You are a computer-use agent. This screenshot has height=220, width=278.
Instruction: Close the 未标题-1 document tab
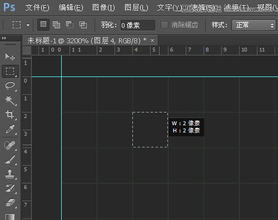[152, 40]
